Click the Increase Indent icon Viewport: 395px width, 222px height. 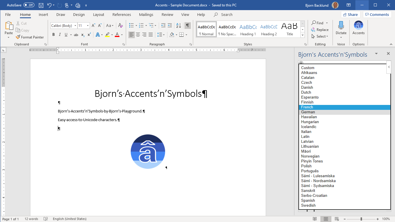[x=170, y=26]
